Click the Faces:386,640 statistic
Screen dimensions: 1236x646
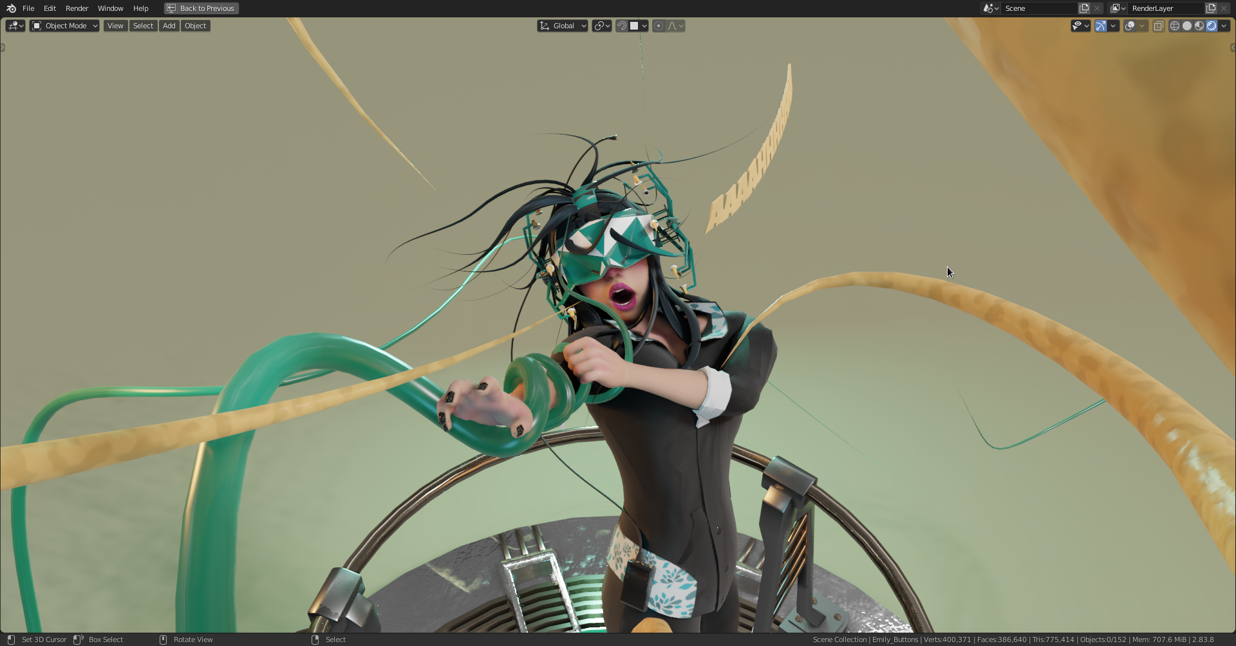tap(1002, 640)
